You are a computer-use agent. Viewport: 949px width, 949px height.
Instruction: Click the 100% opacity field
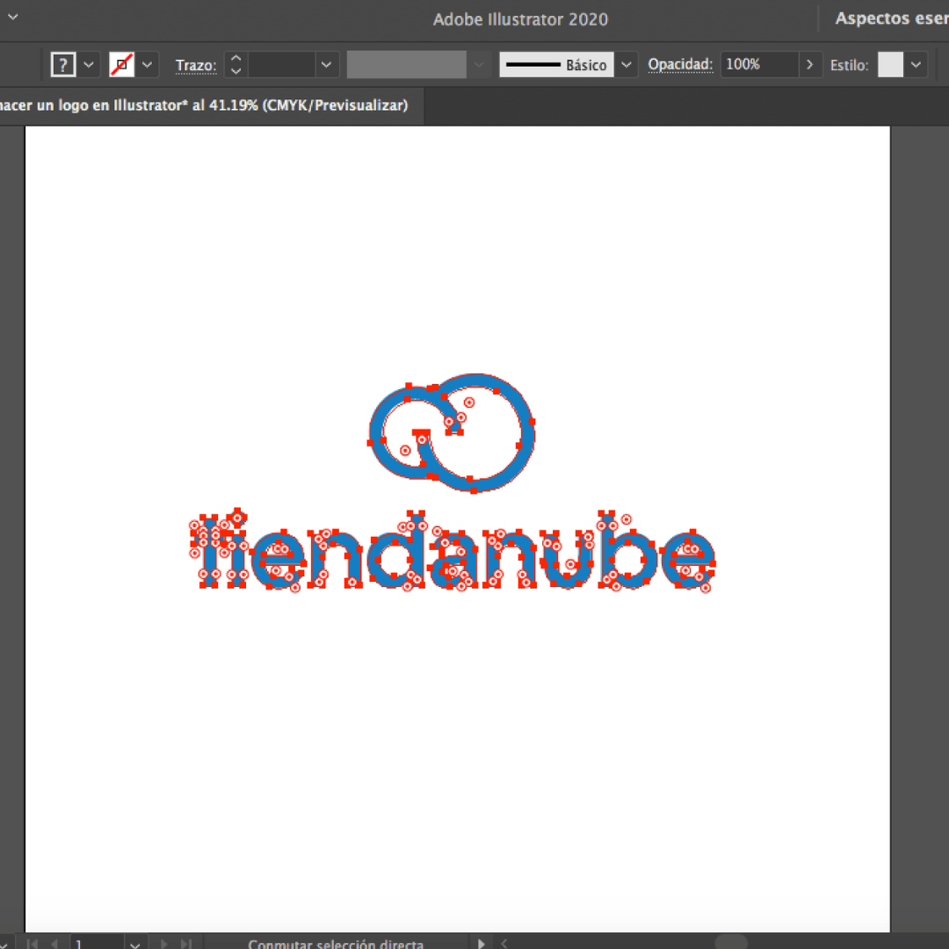(759, 65)
